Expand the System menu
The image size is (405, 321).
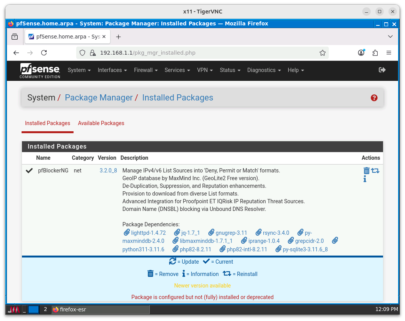(x=79, y=70)
